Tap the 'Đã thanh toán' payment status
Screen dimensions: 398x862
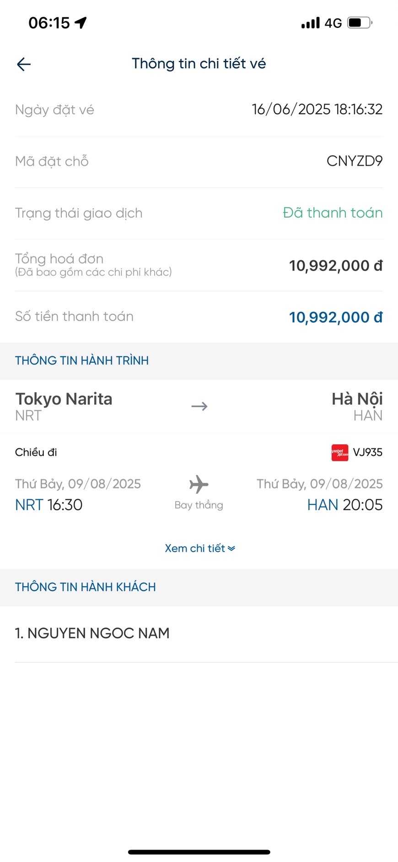click(x=333, y=213)
